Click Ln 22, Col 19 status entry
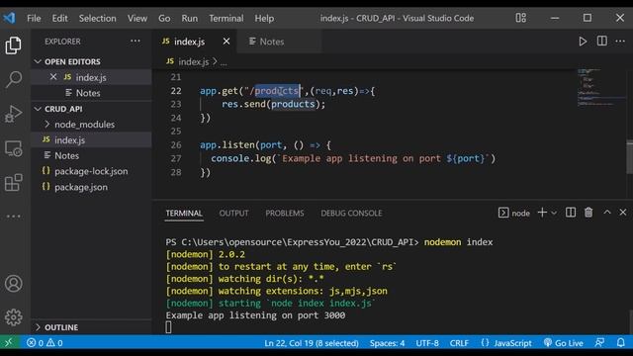The image size is (633, 356). [312, 343]
